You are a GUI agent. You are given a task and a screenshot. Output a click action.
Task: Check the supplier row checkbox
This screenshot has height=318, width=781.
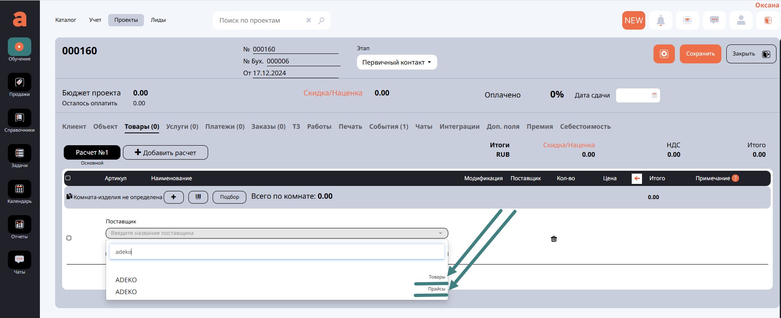point(69,238)
